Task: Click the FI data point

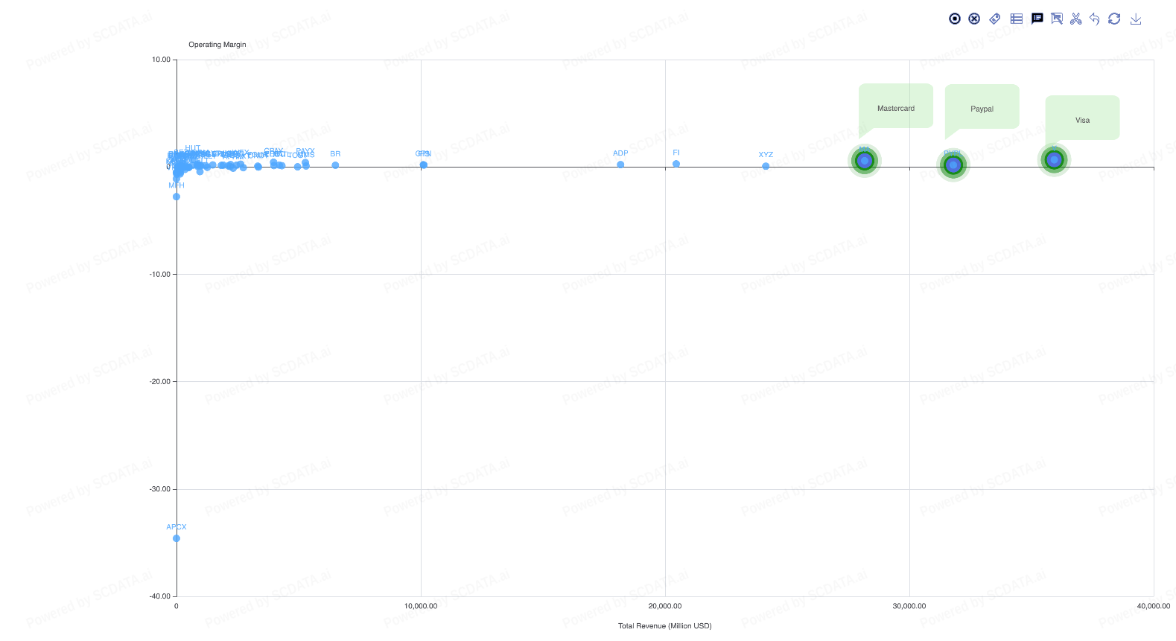Action: 676,164
